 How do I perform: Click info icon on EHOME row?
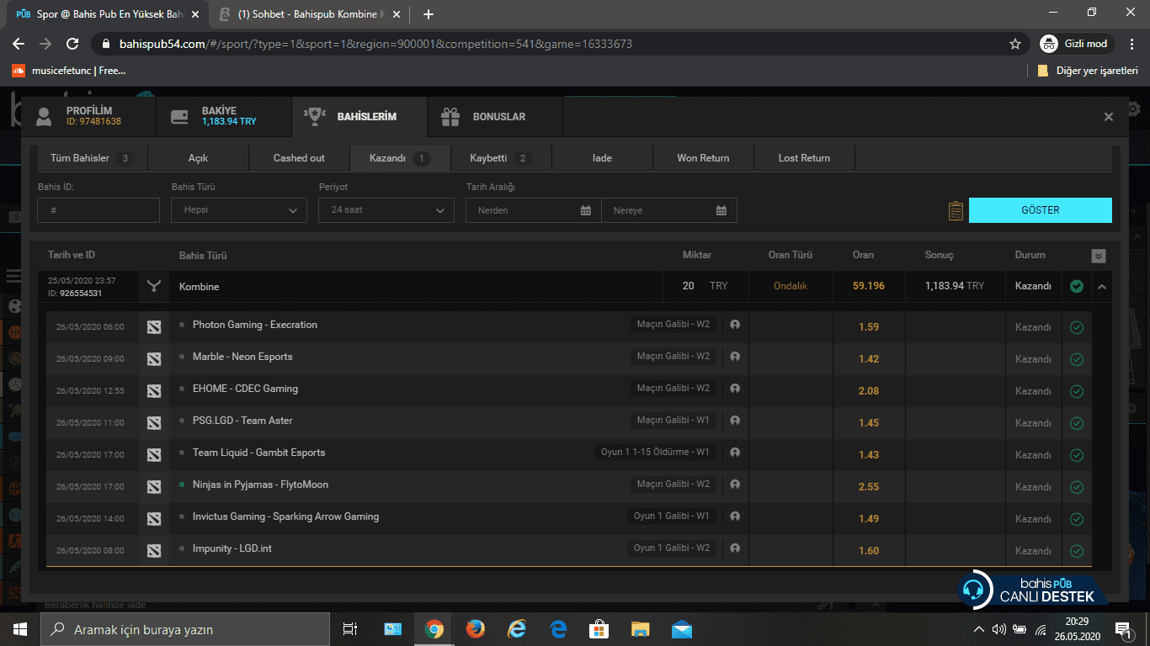point(735,389)
